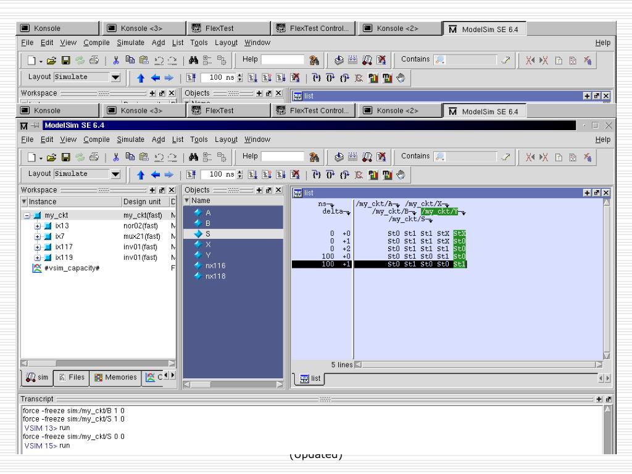Collapse the my_ckt tree node
This screenshot has width=632, height=474.
point(27,215)
